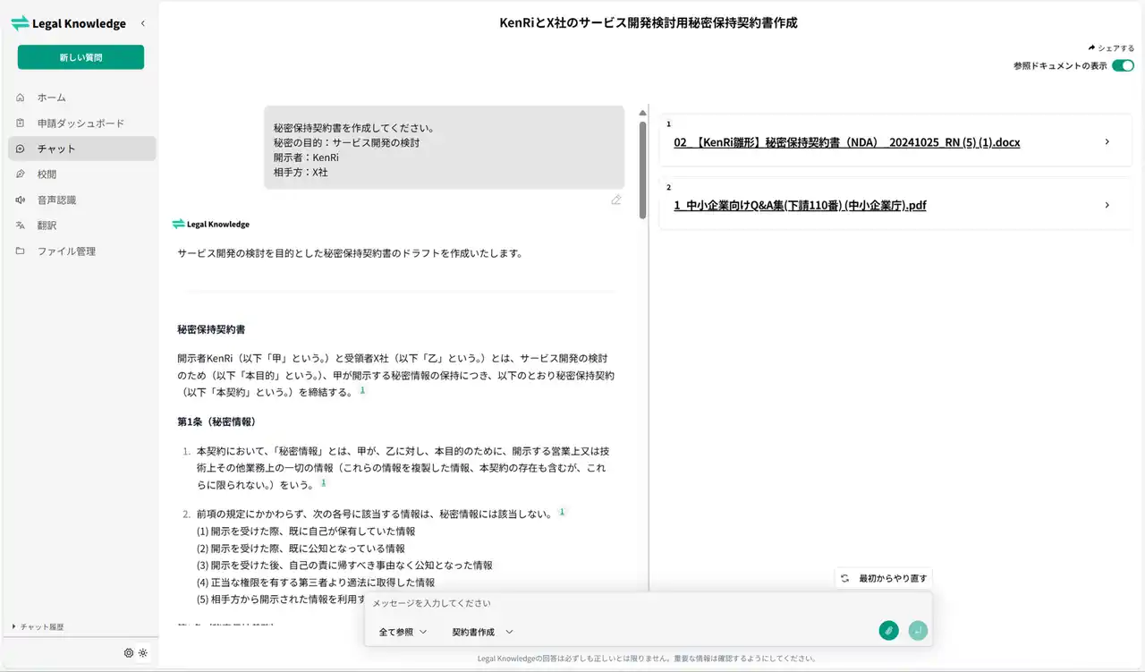Open the ホーム page from sidebar
This screenshot has width=1145, height=672.
coord(51,98)
